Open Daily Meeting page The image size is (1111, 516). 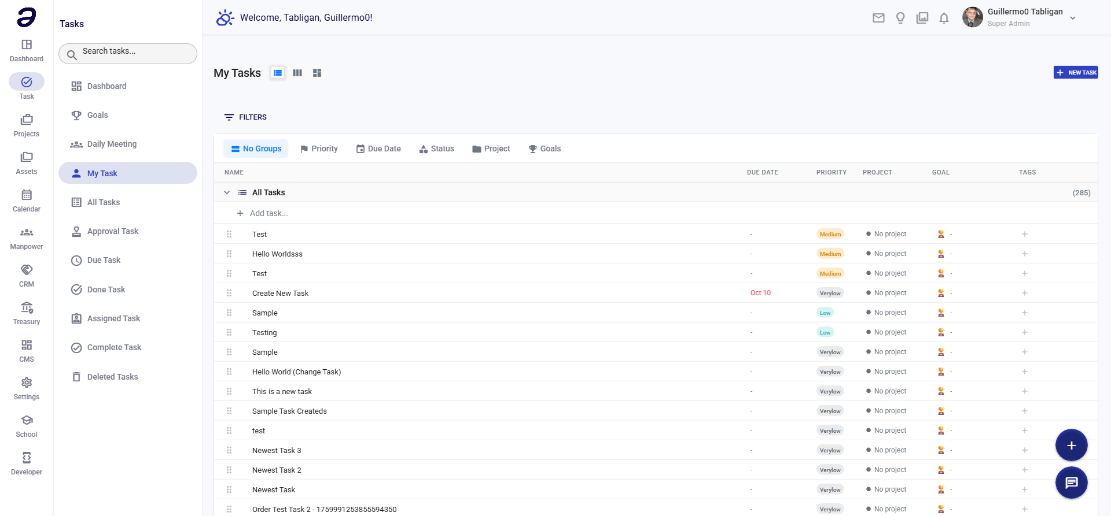click(x=128, y=144)
